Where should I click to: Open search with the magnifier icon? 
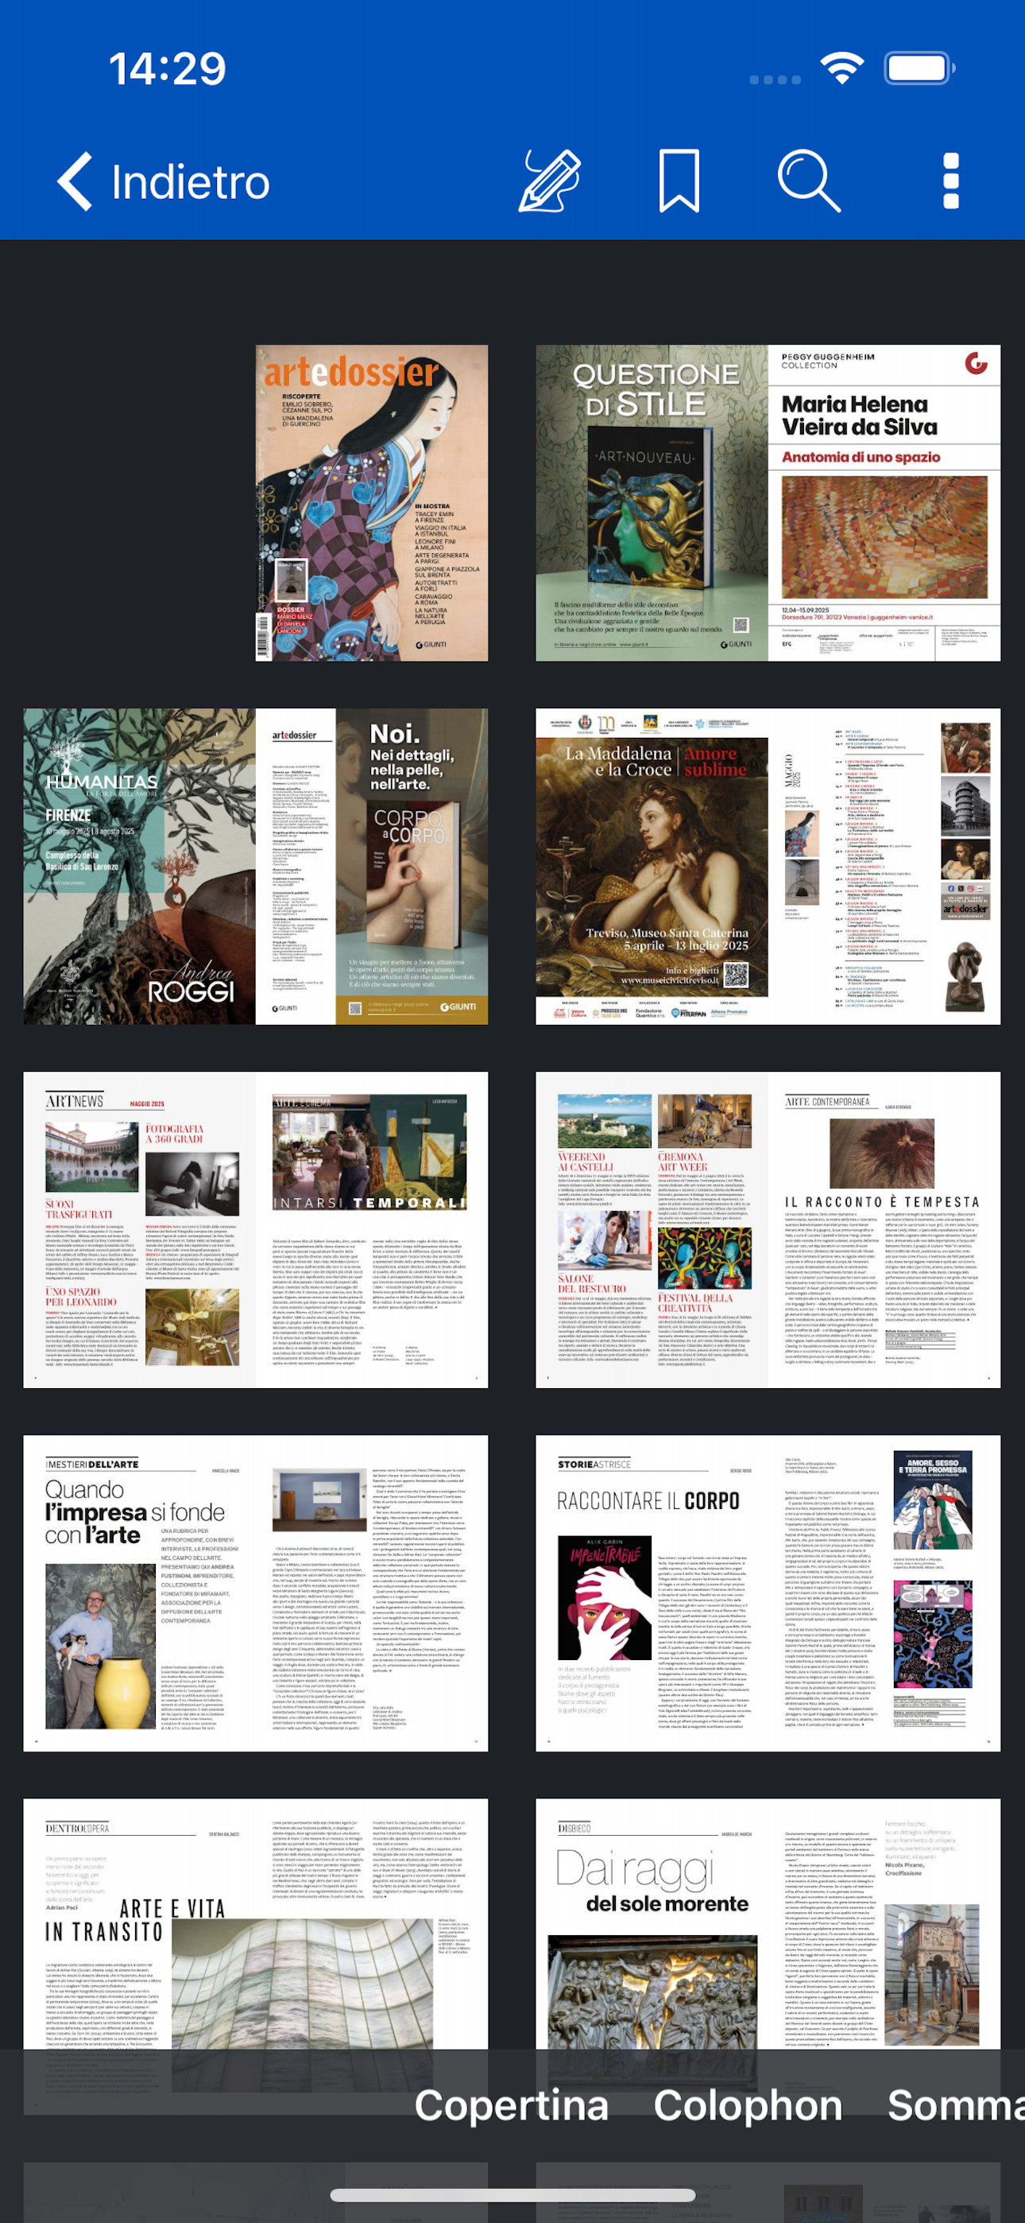pos(808,181)
